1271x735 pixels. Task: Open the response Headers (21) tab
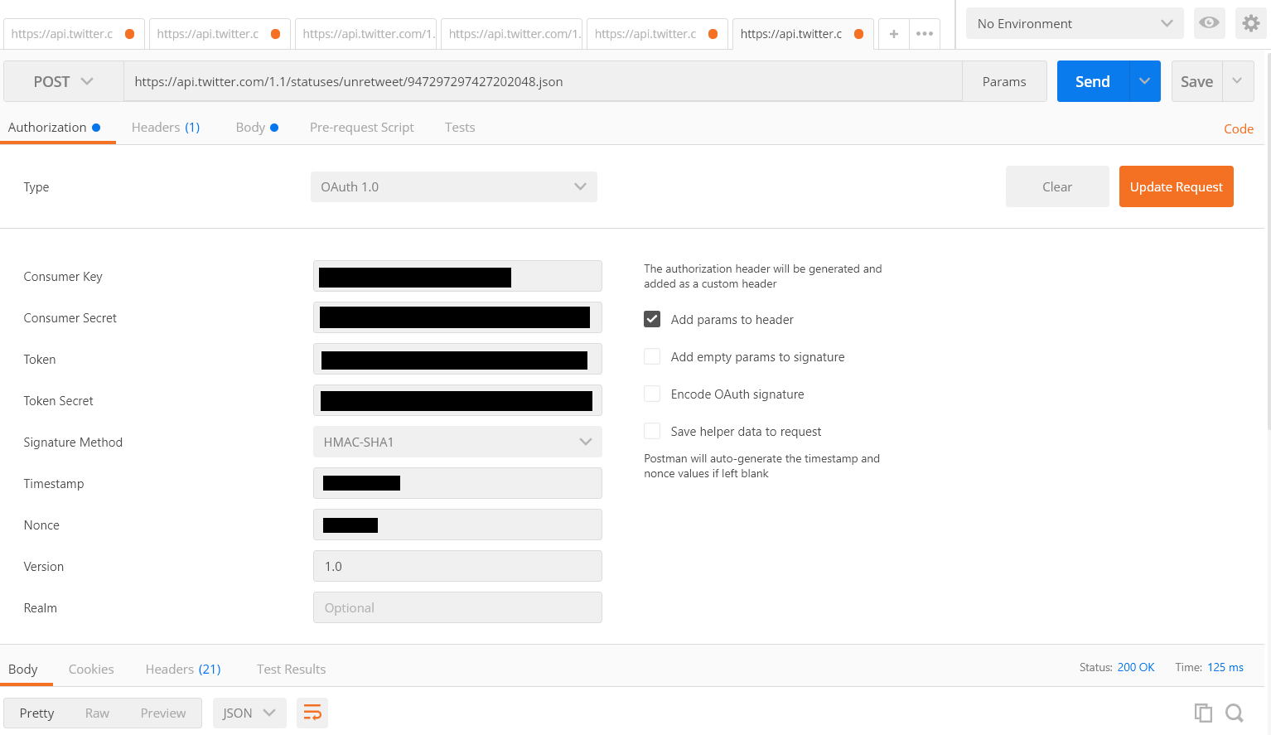coord(183,669)
